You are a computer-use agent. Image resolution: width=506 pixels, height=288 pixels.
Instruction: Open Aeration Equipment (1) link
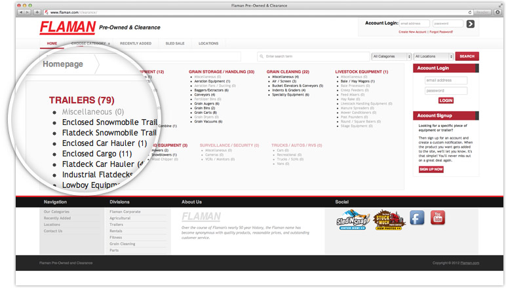212,82
